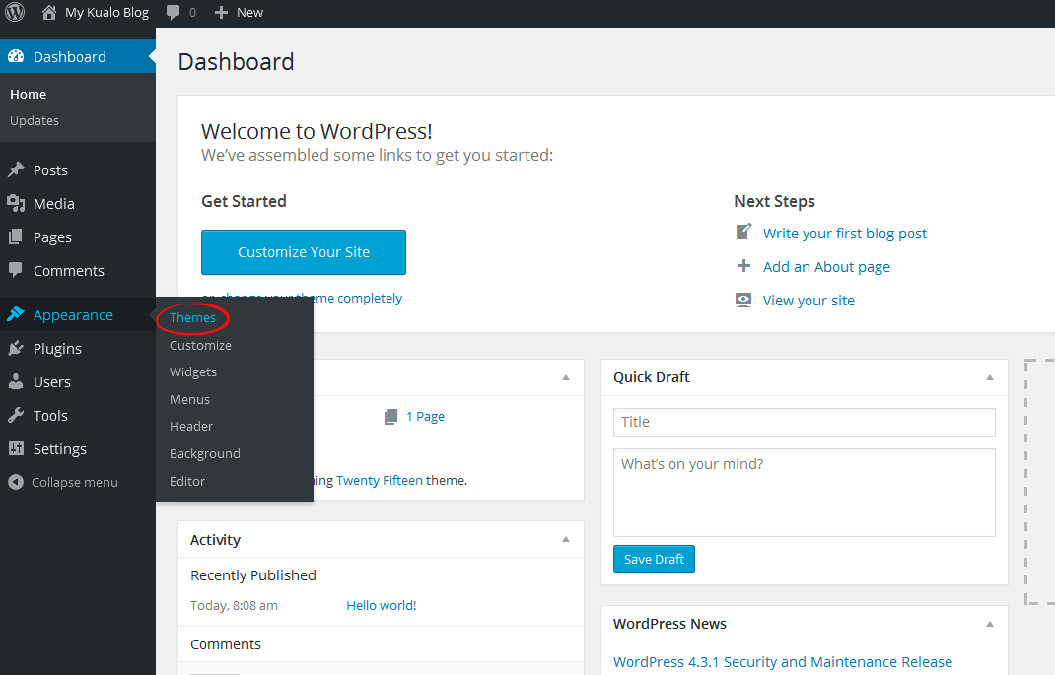Select Background in the Appearance submenu
This screenshot has height=675, width=1055.
click(204, 454)
